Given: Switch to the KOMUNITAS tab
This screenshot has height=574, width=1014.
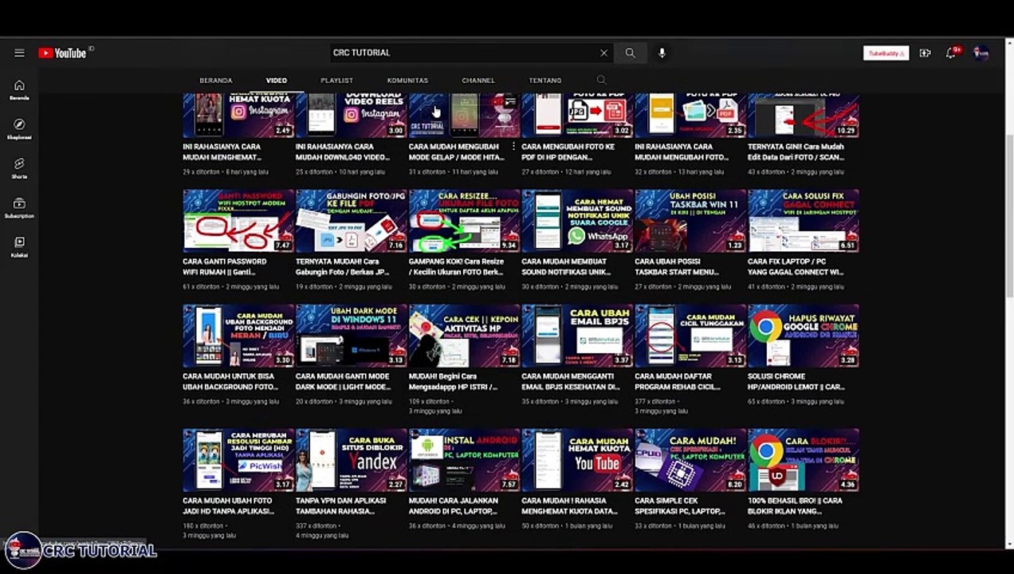Looking at the screenshot, I should [407, 81].
